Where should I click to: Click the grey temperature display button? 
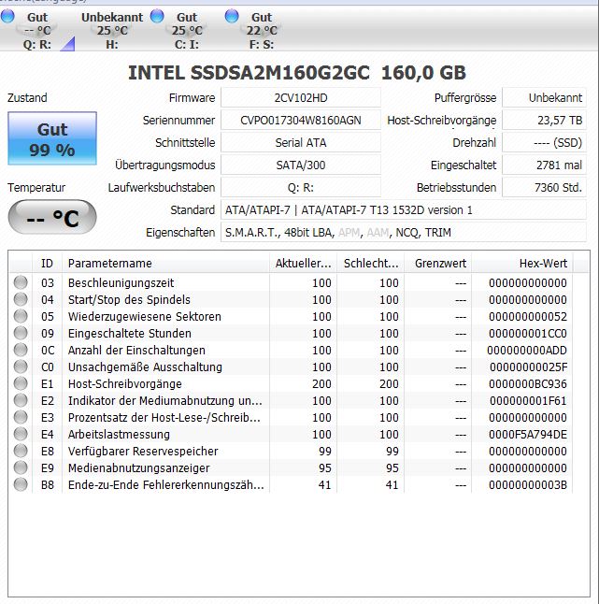point(52,217)
